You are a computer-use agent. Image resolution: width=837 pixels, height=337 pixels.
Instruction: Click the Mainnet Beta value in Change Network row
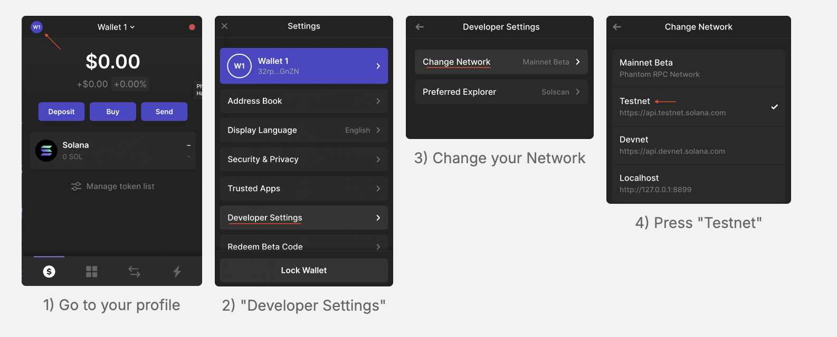546,62
